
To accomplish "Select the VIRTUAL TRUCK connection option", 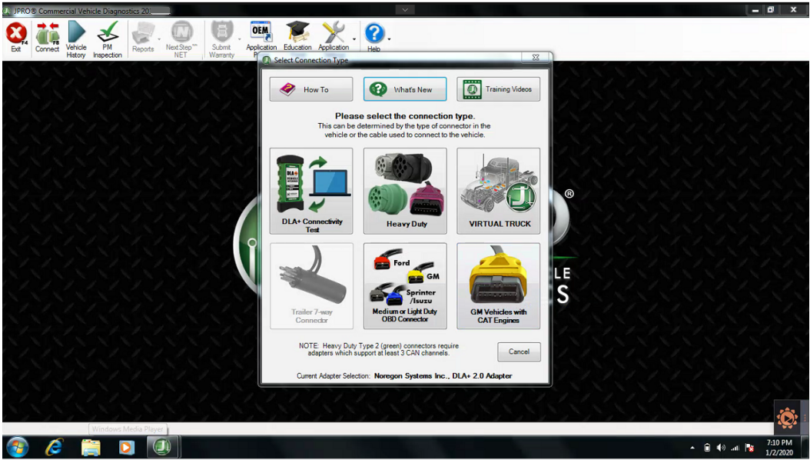I will [x=499, y=192].
